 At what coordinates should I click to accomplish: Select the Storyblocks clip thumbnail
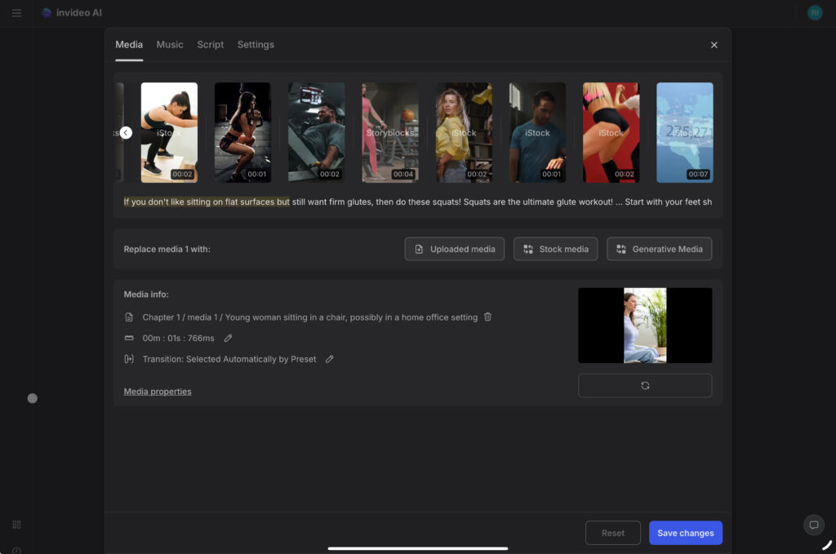click(390, 132)
